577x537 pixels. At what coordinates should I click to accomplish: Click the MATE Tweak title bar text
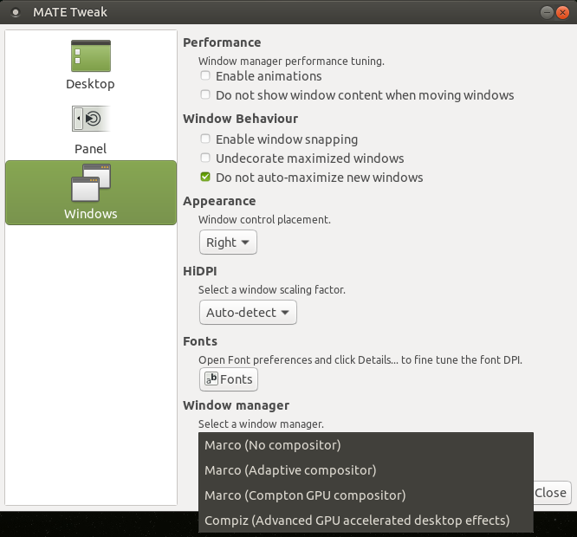coord(70,13)
